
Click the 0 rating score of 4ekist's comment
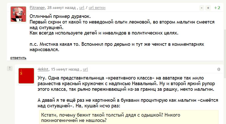pos(219,69)
